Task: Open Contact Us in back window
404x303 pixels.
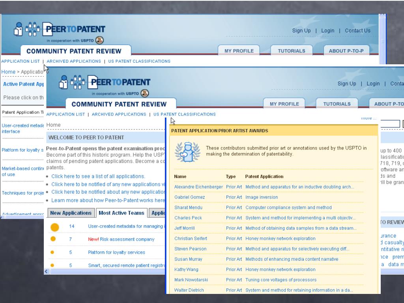Action: tap(357, 31)
